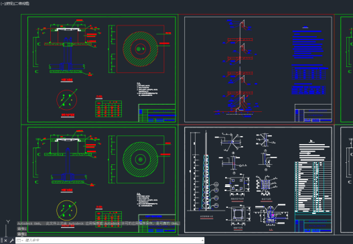
Task: Click the Autodesk DWG message line
Action: 98,223
